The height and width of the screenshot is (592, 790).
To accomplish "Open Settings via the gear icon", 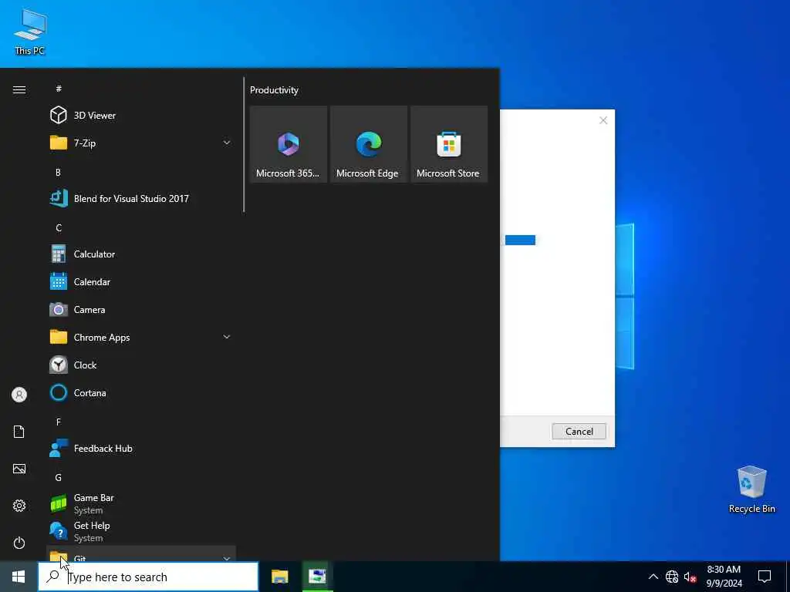I will 19,506.
